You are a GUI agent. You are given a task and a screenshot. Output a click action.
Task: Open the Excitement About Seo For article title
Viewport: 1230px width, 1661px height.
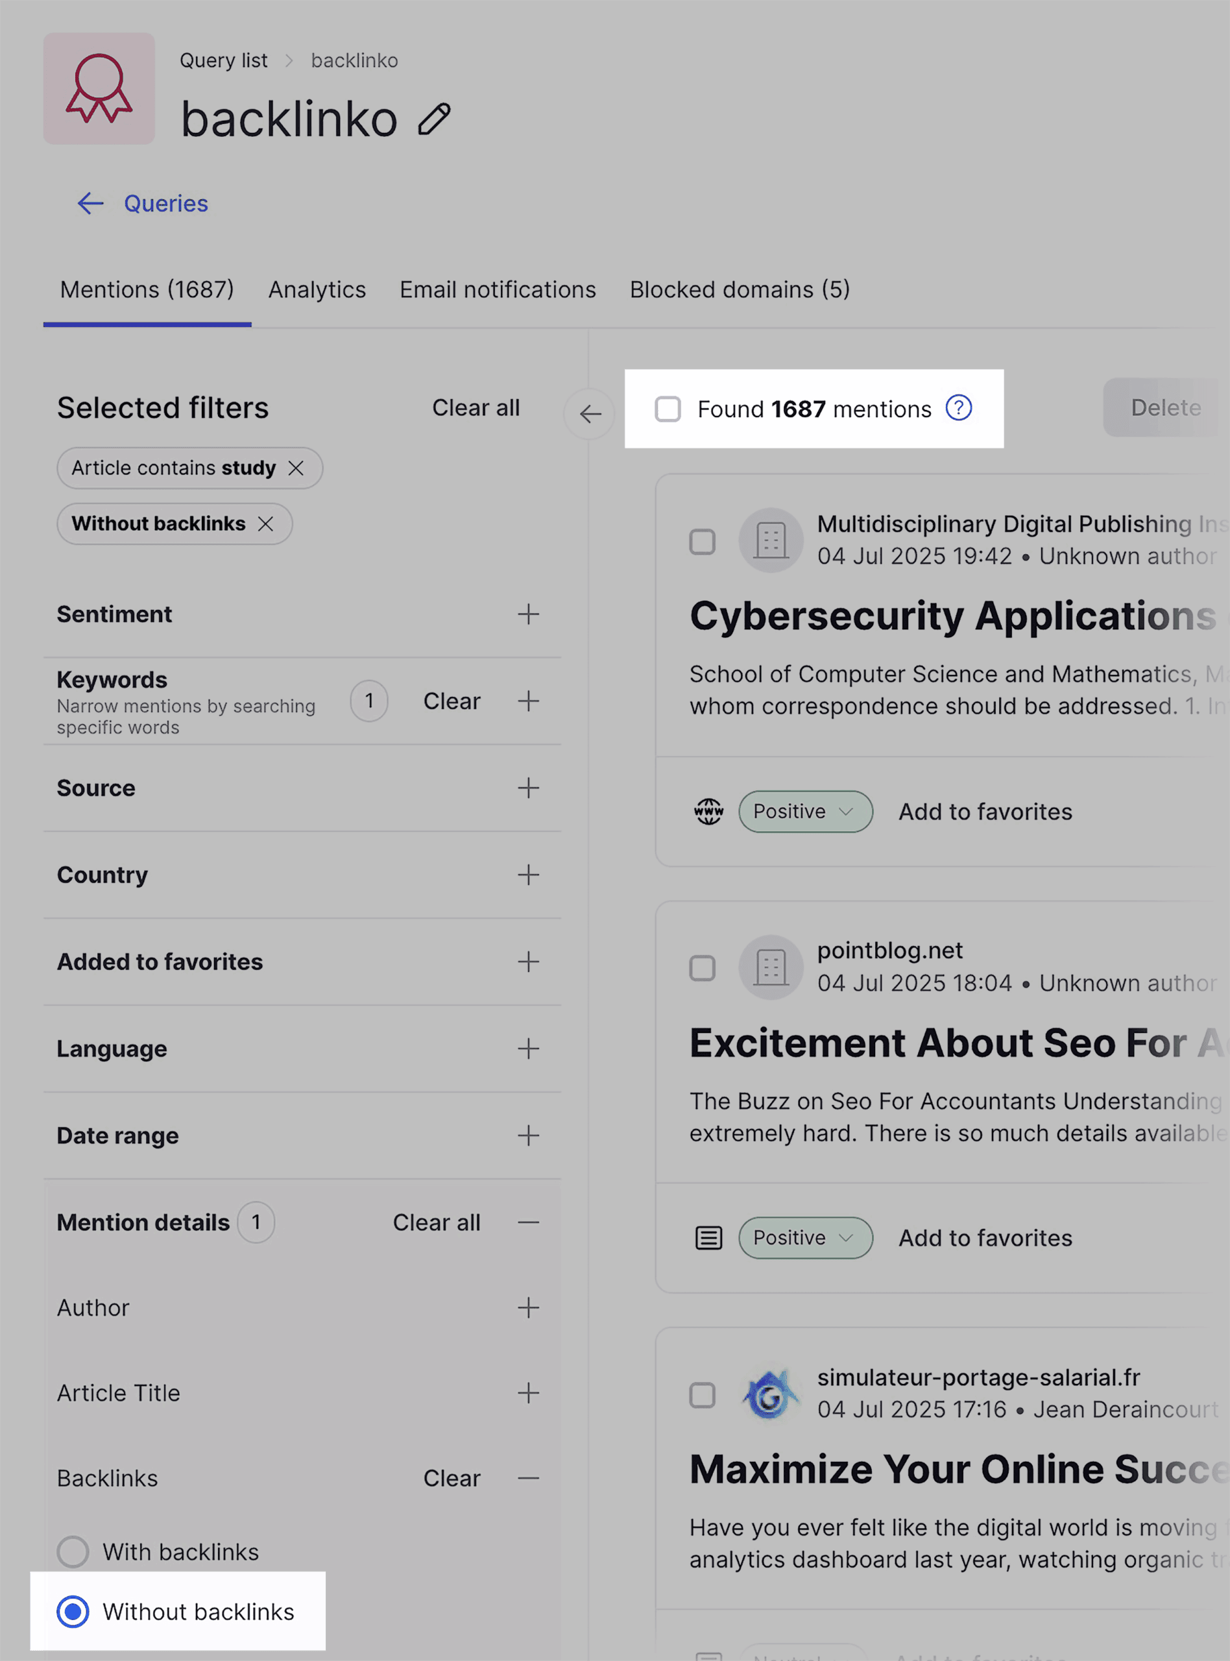coord(959,1044)
